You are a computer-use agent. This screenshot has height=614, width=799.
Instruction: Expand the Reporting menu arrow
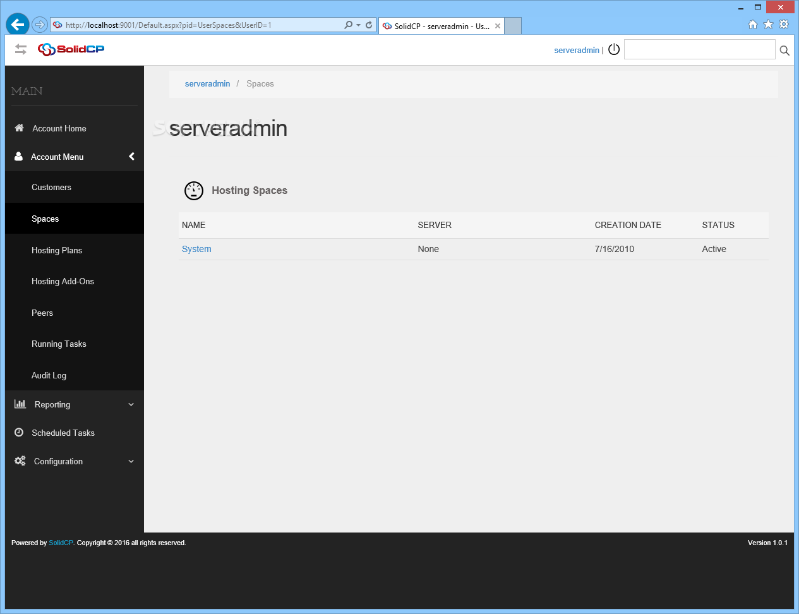point(131,404)
